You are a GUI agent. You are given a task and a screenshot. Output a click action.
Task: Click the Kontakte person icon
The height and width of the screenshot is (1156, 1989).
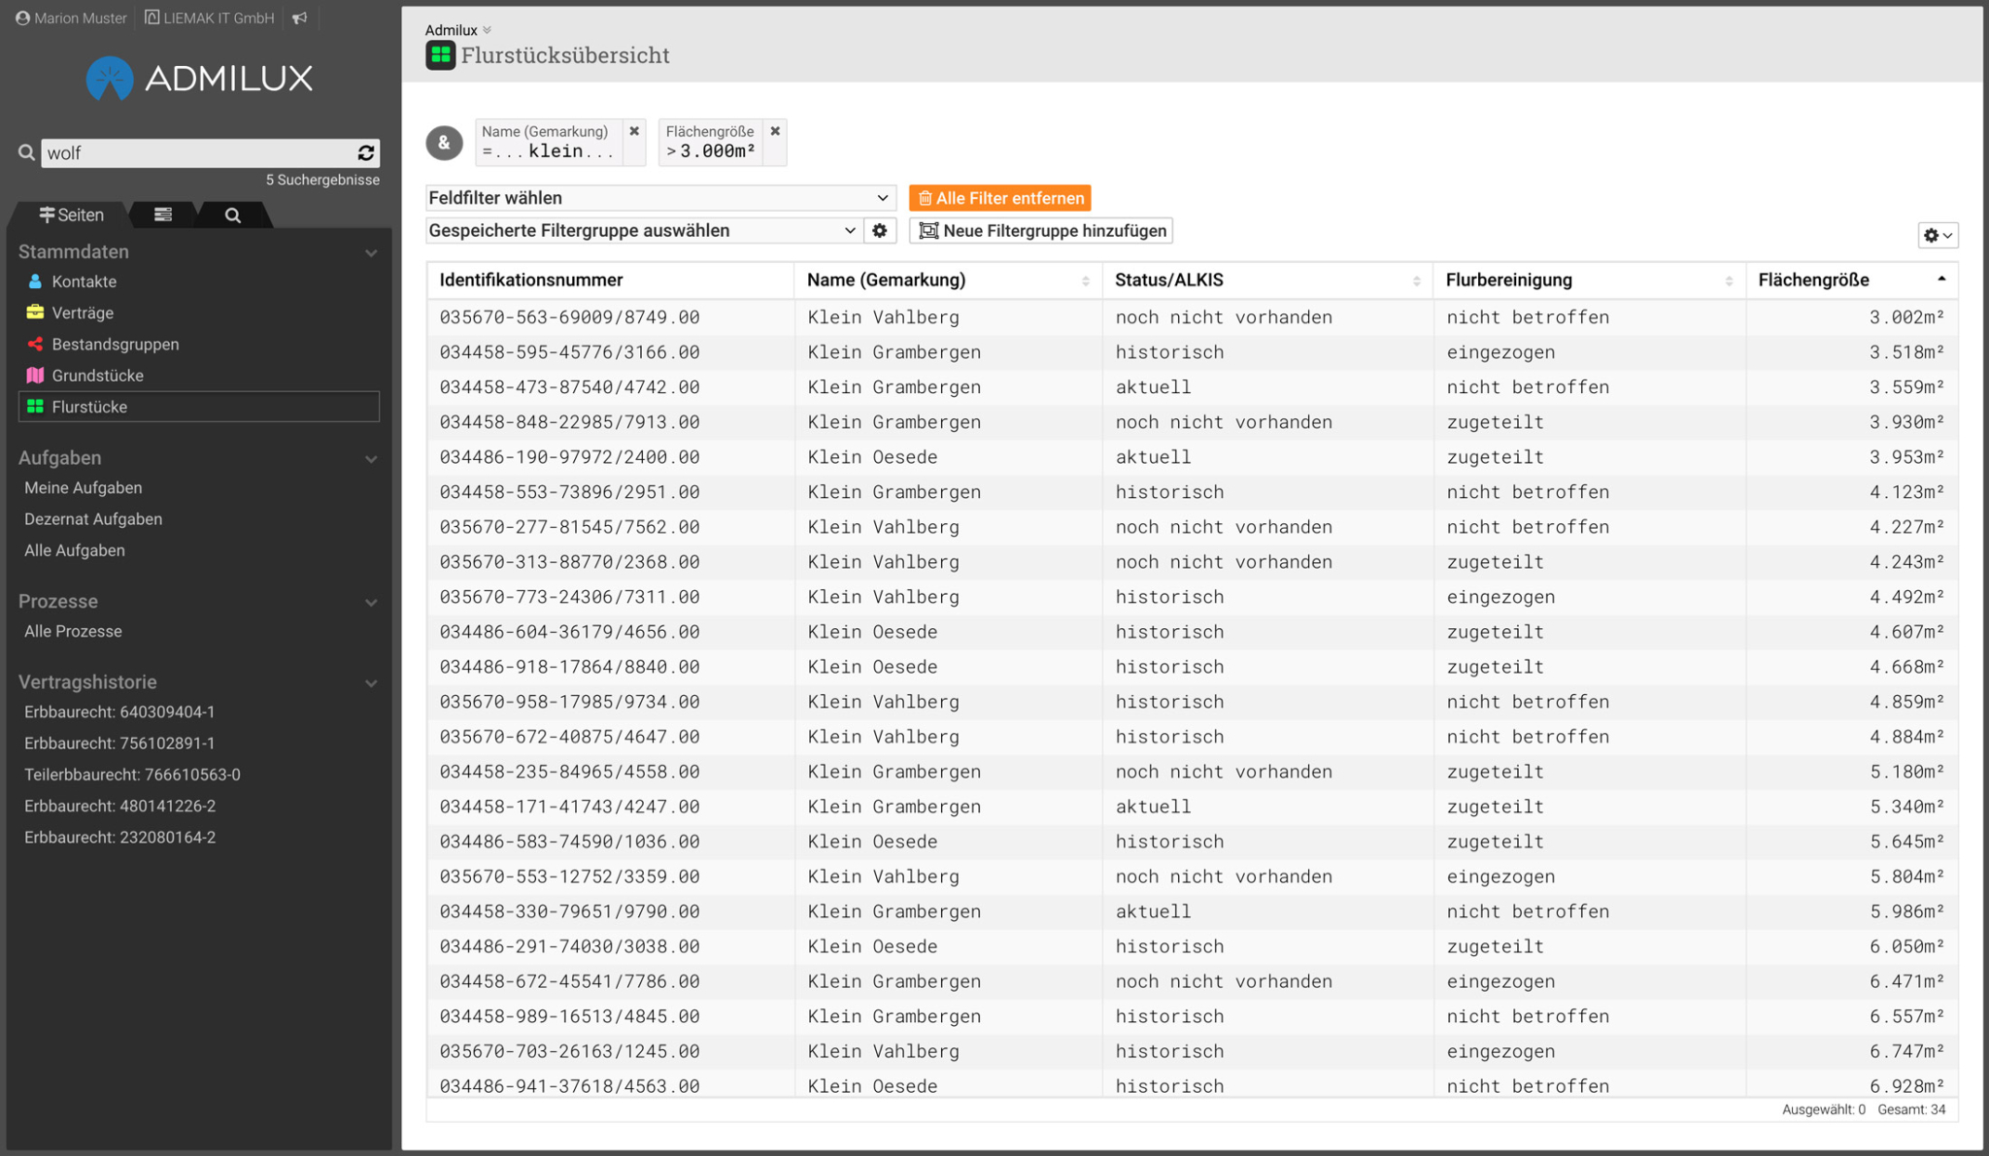click(x=35, y=281)
